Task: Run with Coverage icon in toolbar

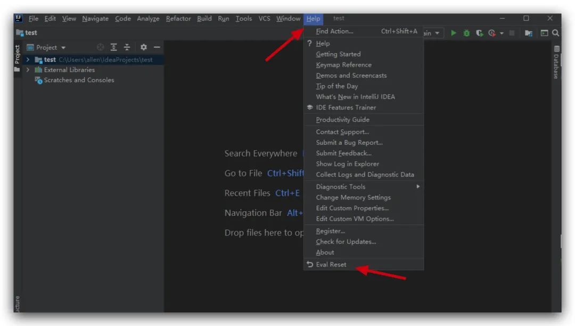Action: tap(479, 33)
